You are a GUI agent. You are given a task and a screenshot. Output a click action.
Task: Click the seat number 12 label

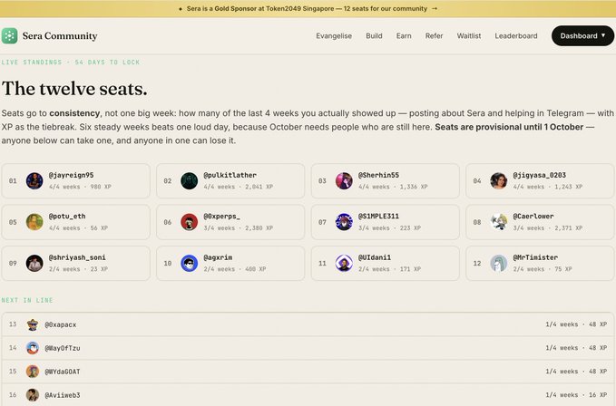(477, 263)
